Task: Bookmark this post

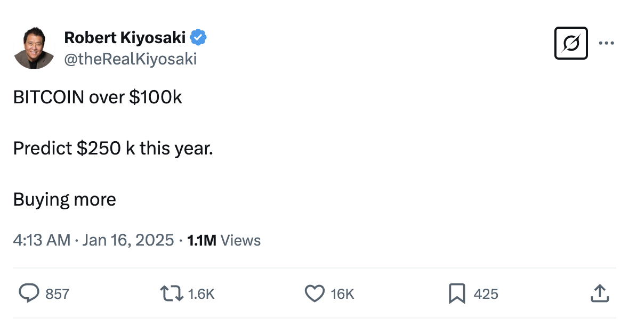Action: coord(456,294)
